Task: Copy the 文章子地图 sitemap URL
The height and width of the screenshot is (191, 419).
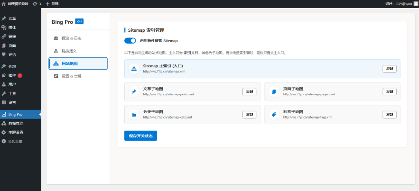Action: 249,91
